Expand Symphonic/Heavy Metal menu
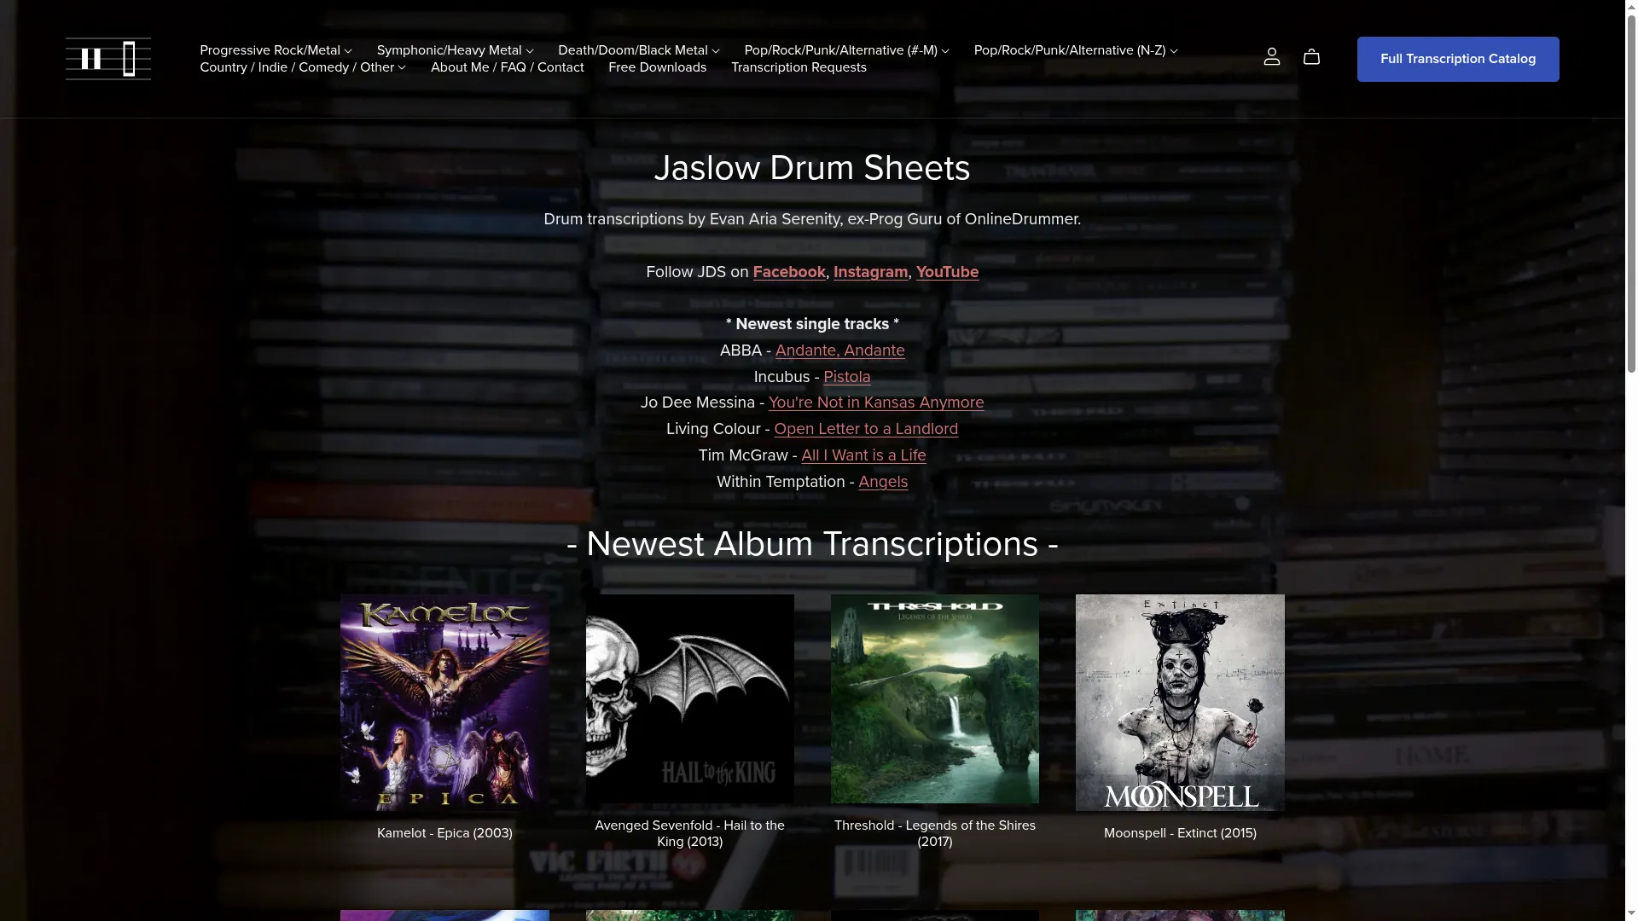Viewport: 1638px width, 921px height. [x=455, y=50]
